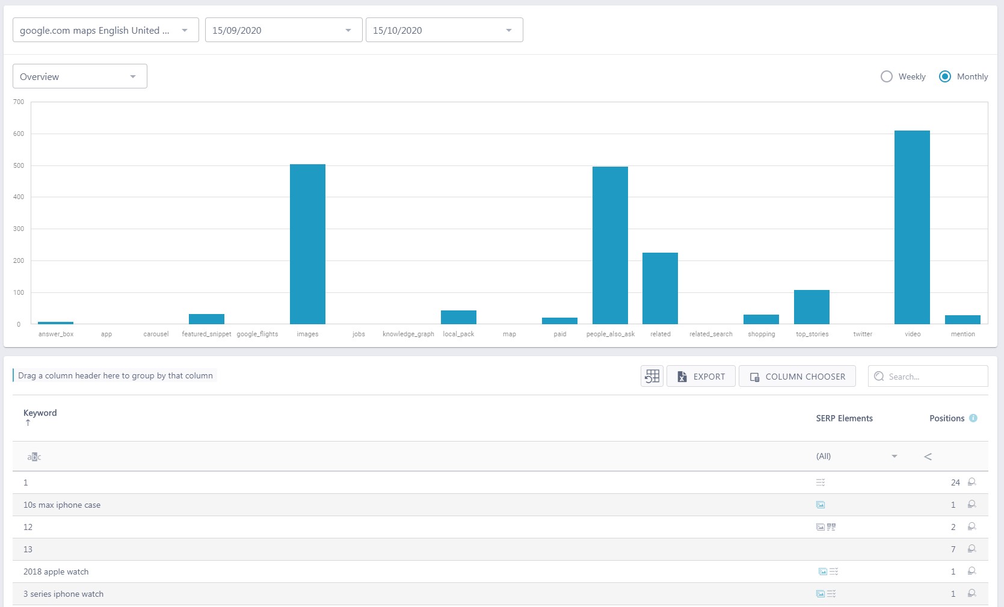Click images icon in '10s max iphone case' row
Viewport: 1004px width, 607px height.
tap(821, 505)
